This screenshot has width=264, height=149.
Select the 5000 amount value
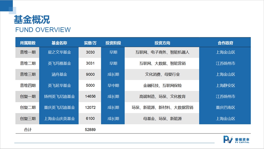coord(90,85)
